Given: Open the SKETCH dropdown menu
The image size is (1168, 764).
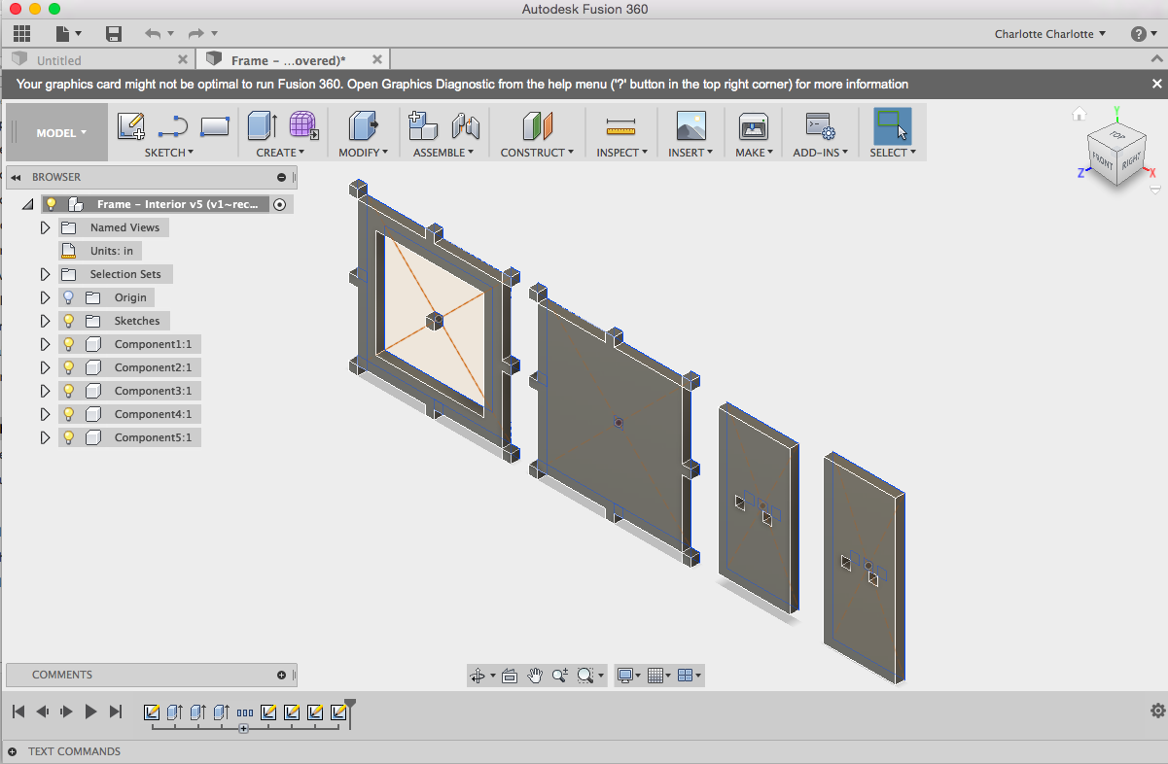Looking at the screenshot, I should tap(169, 153).
